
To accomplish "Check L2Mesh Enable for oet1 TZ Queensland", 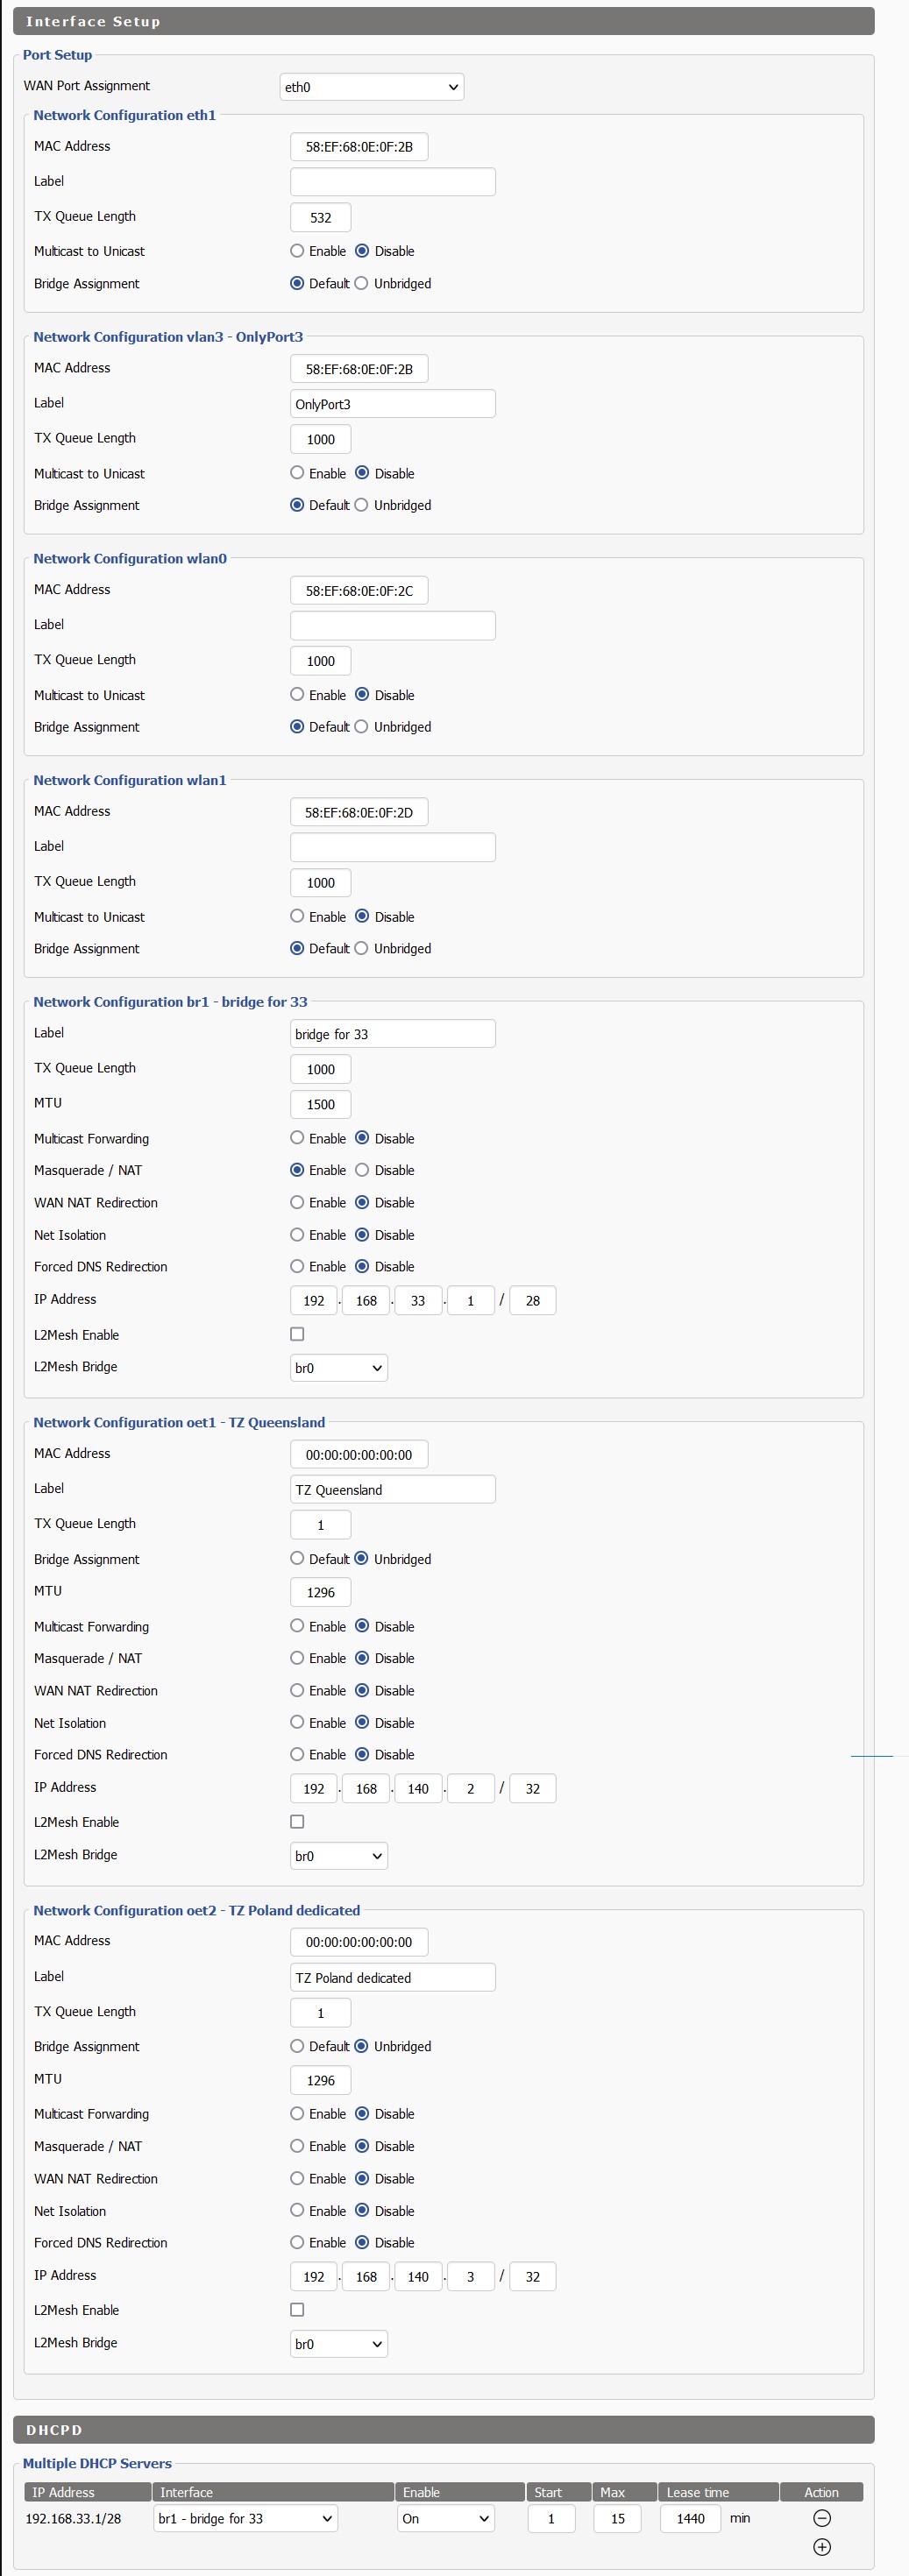I will [x=297, y=1822].
